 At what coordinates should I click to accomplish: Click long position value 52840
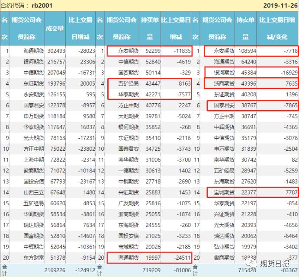153,62
